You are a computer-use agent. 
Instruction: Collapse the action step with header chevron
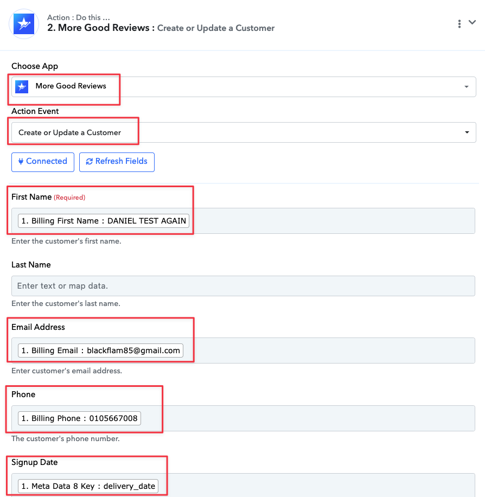point(472,23)
